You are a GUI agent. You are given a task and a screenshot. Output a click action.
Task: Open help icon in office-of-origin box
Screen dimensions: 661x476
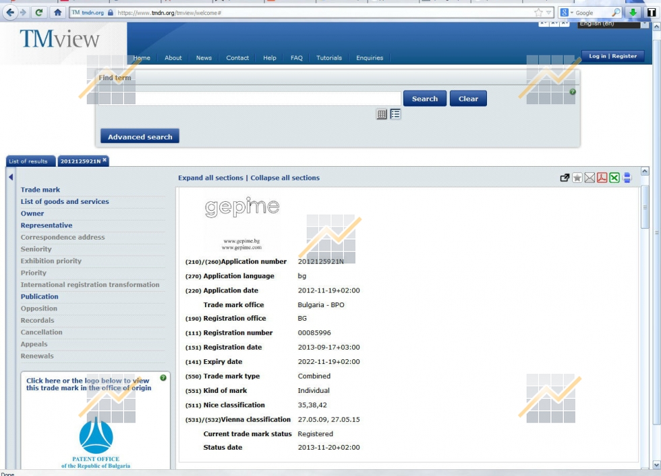pyautogui.click(x=163, y=377)
